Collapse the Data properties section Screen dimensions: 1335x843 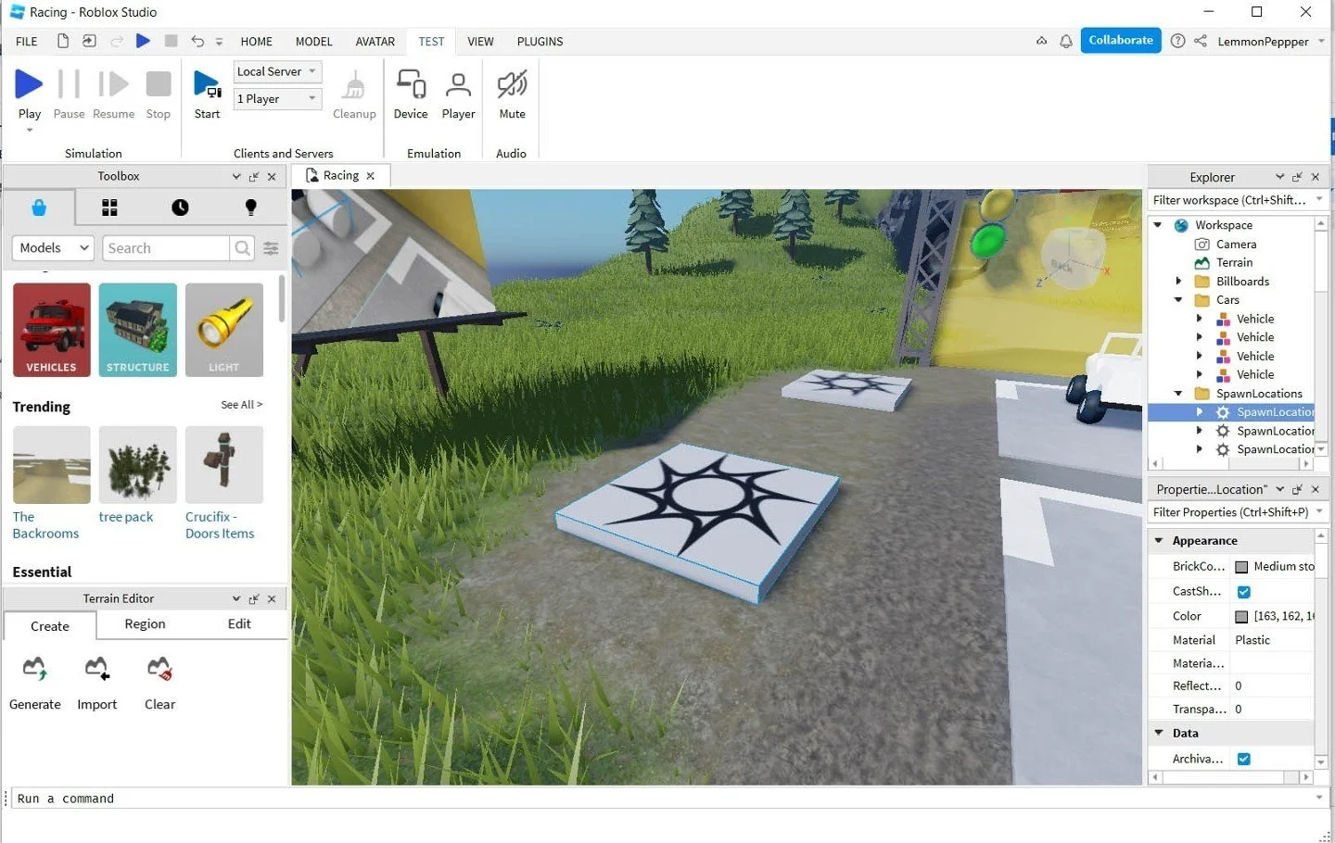1159,734
